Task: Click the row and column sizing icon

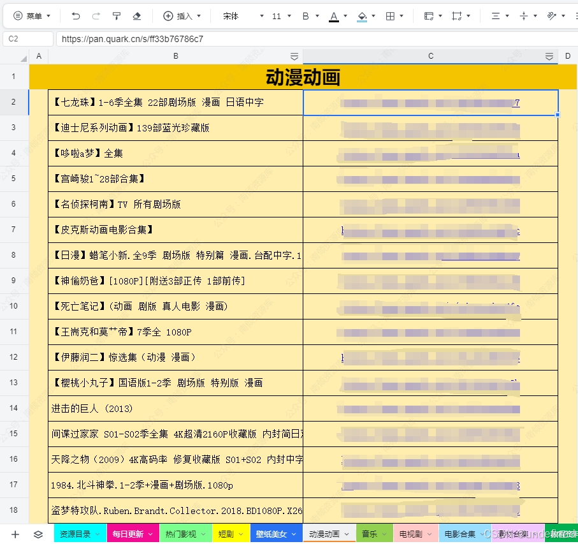Action: click(457, 16)
